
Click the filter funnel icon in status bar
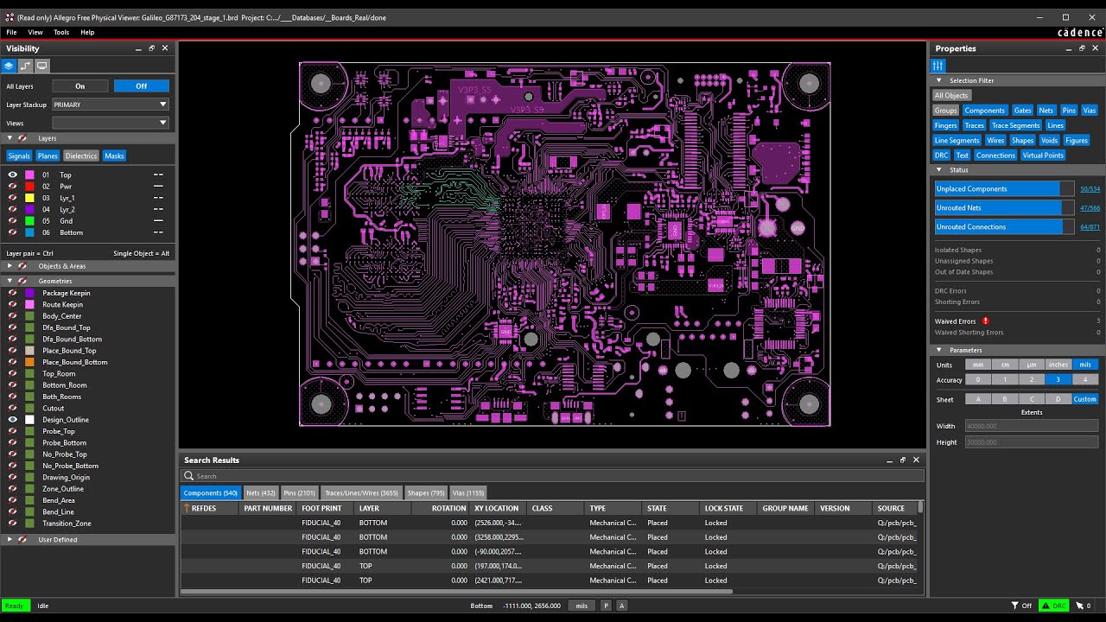tap(1015, 606)
